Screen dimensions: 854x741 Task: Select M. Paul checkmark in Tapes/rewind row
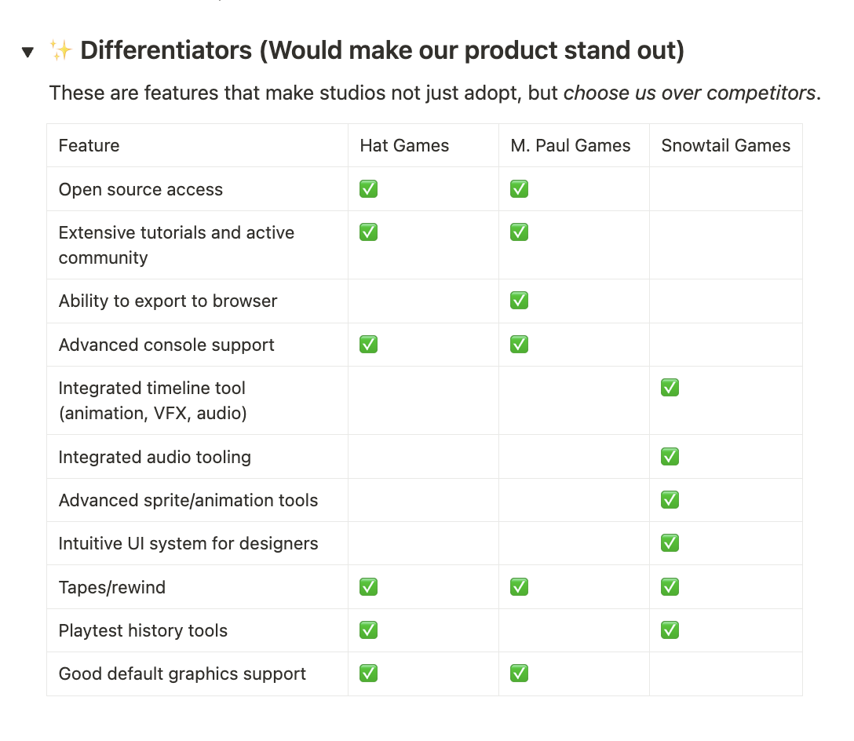coord(519,587)
